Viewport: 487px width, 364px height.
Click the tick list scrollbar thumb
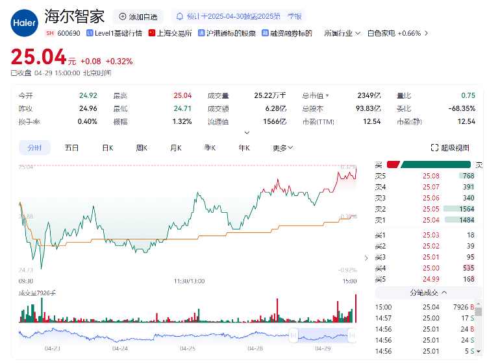coord(479,311)
